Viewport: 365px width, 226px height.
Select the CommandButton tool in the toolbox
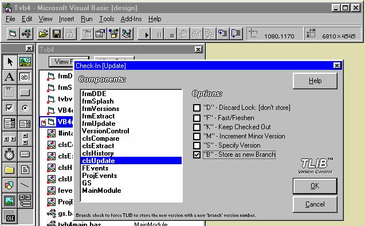click(25, 92)
